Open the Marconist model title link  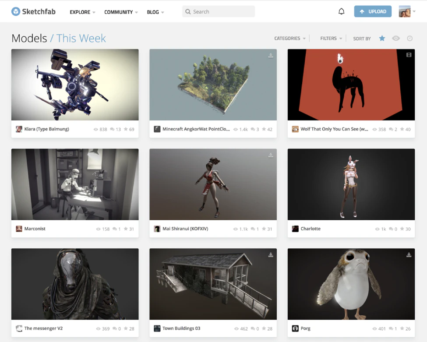click(35, 229)
